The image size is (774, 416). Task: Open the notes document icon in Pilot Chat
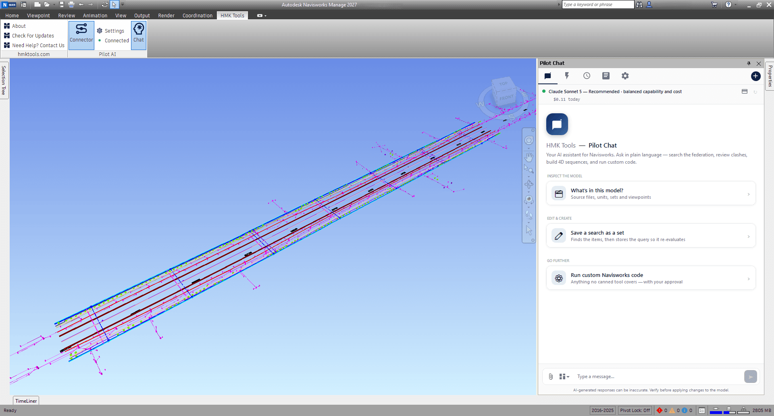pos(606,76)
